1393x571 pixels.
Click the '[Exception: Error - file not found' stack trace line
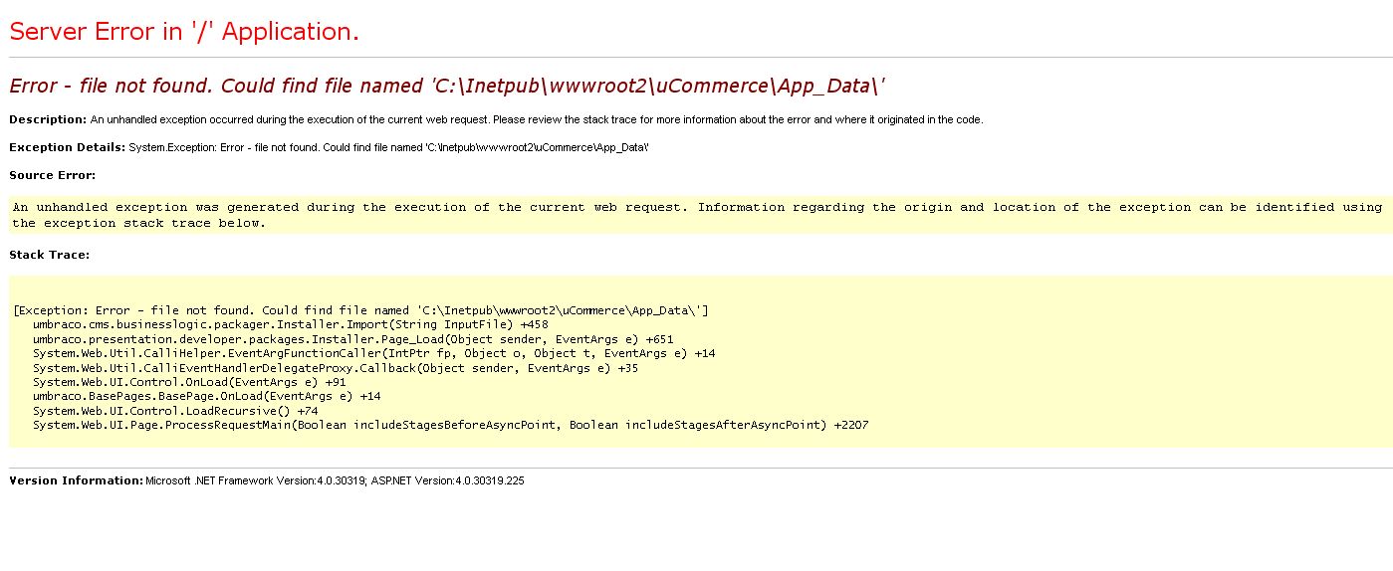(361, 310)
